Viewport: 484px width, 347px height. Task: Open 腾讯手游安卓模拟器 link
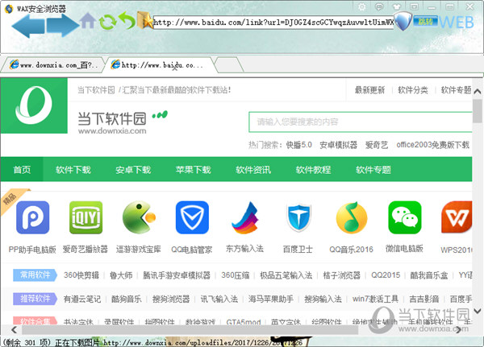click(176, 275)
